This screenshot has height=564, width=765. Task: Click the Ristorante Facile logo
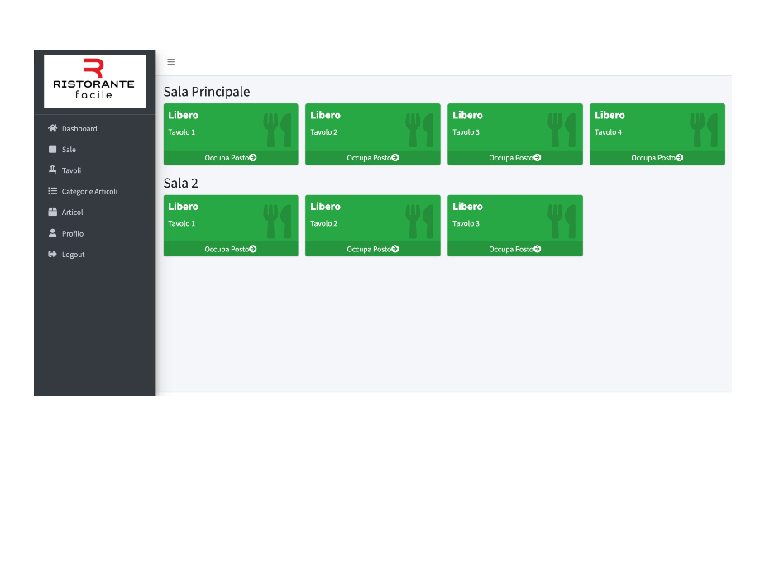95,81
